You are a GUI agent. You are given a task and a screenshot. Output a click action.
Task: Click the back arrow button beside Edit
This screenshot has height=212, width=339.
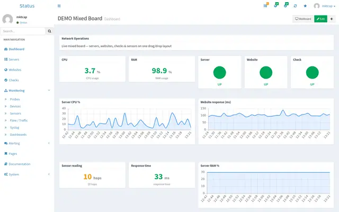[332, 19]
